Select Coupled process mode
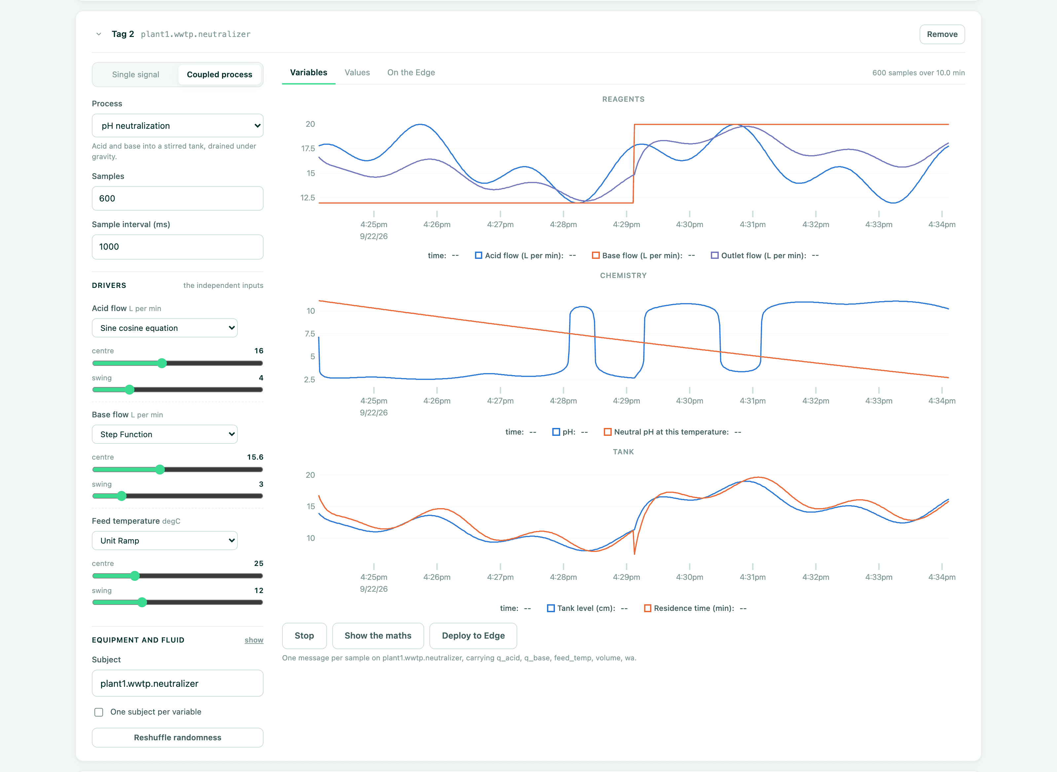 [219, 74]
